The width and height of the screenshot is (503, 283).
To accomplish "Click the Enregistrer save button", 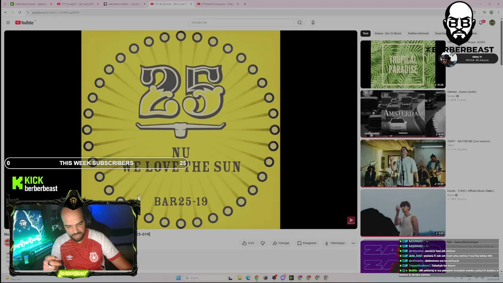I will click(307, 243).
